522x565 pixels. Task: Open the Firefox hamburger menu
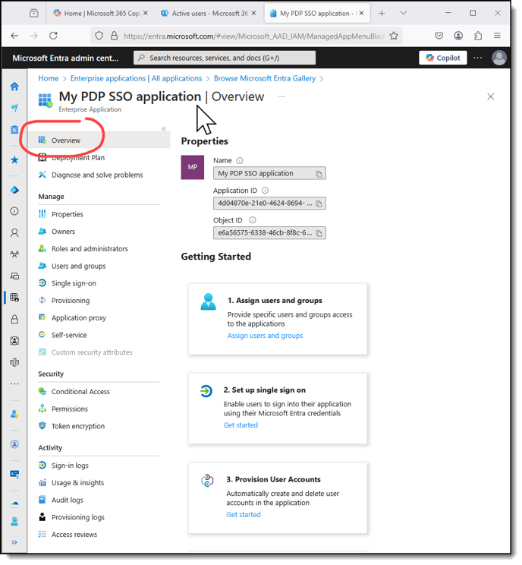497,36
